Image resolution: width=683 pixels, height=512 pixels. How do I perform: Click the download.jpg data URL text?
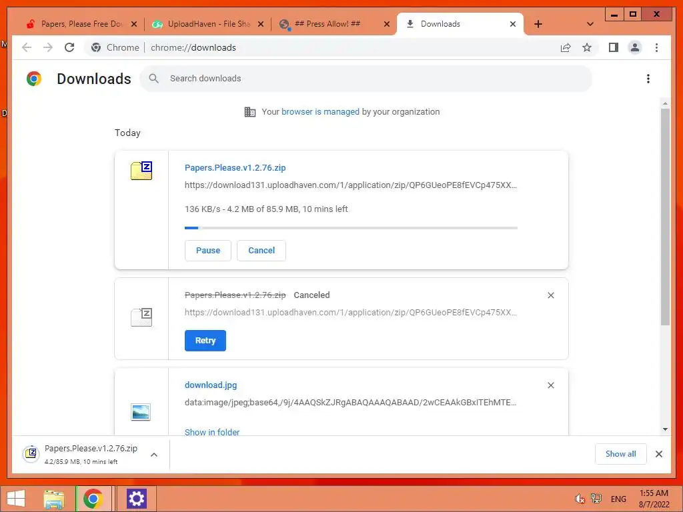351,402
